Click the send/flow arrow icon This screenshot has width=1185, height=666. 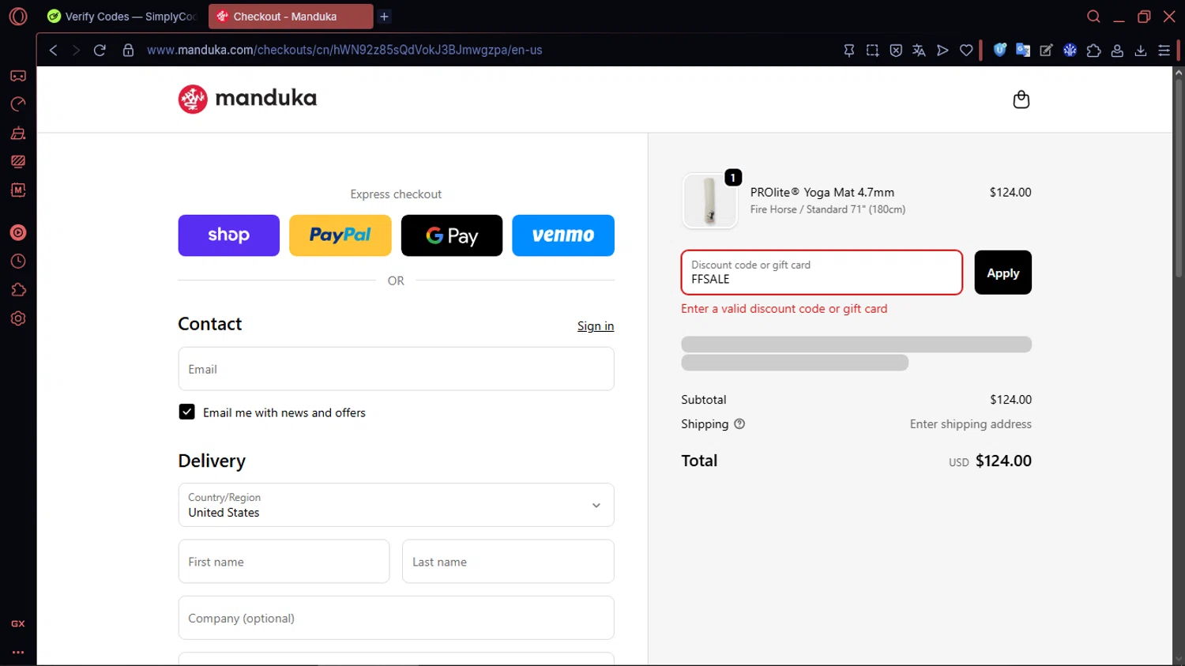click(942, 50)
